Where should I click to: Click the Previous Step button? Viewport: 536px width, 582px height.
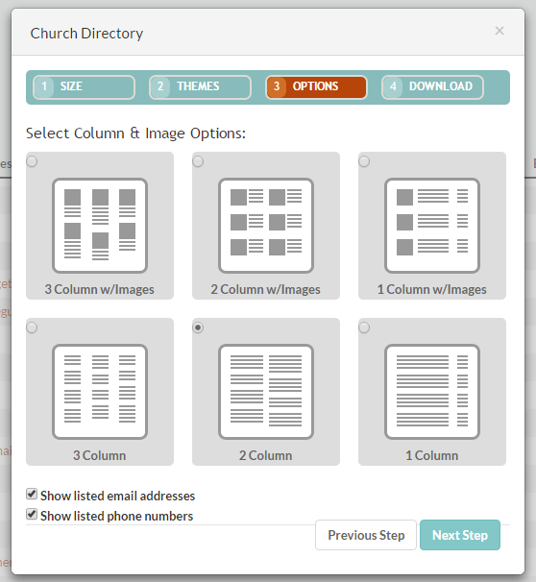[x=366, y=535]
